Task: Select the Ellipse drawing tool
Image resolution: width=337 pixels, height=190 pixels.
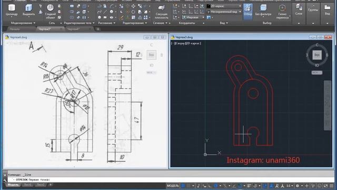Action: click(x=112, y=17)
